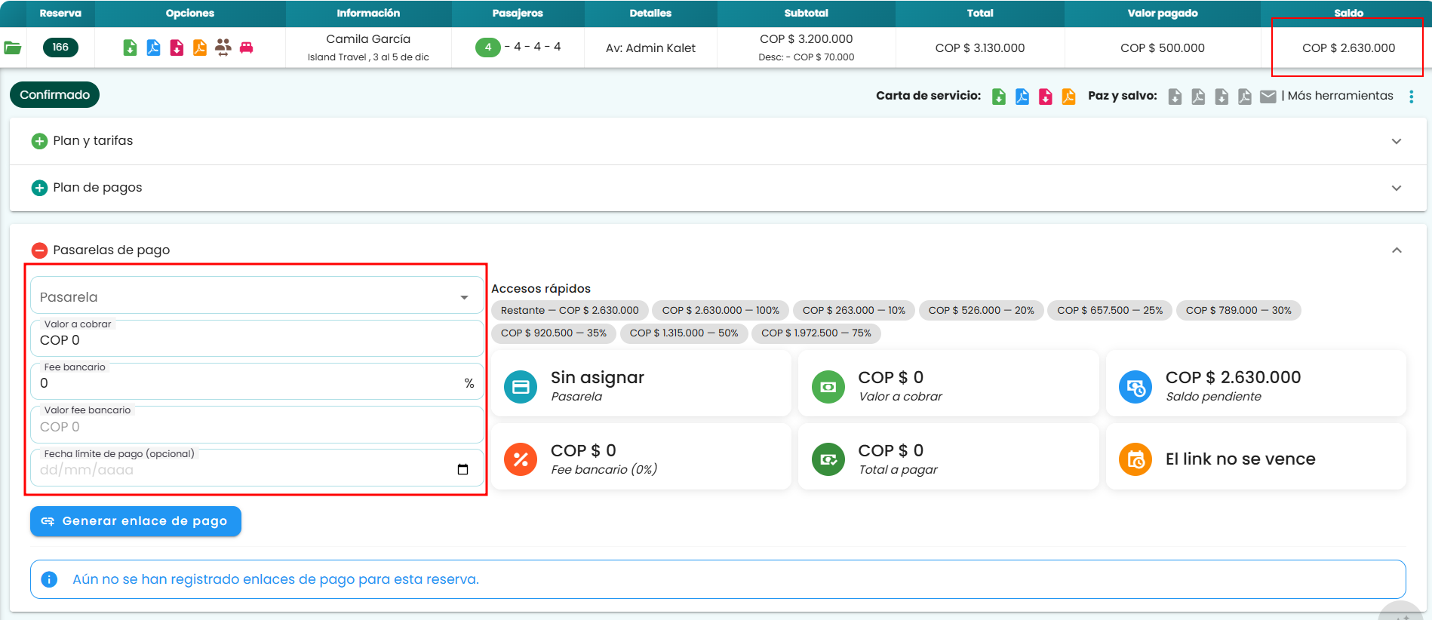The image size is (1432, 620).
Task: Click the green download icon in Carta de servicio
Action: pyautogui.click(x=999, y=97)
